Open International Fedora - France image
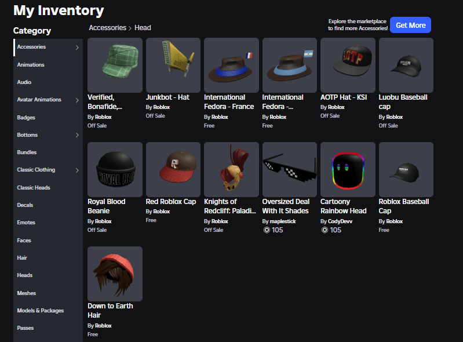 point(231,65)
